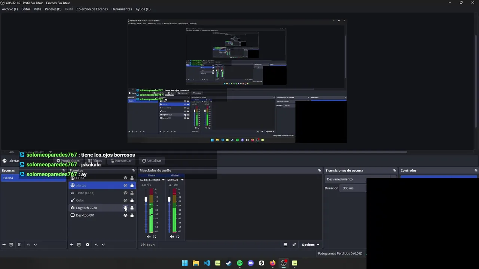The width and height of the screenshot is (479, 269).
Task: Open advanced audio properties gears icon
Action: tap(294, 245)
